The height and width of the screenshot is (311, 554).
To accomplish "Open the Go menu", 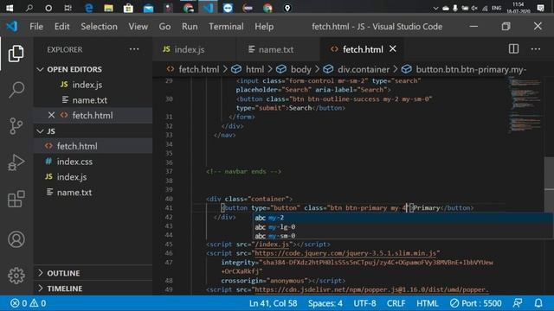I will 164,27.
